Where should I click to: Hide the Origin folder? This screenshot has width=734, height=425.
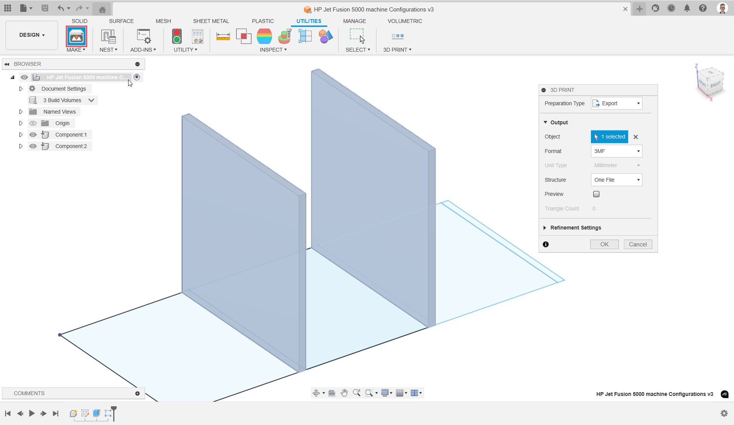(33, 123)
